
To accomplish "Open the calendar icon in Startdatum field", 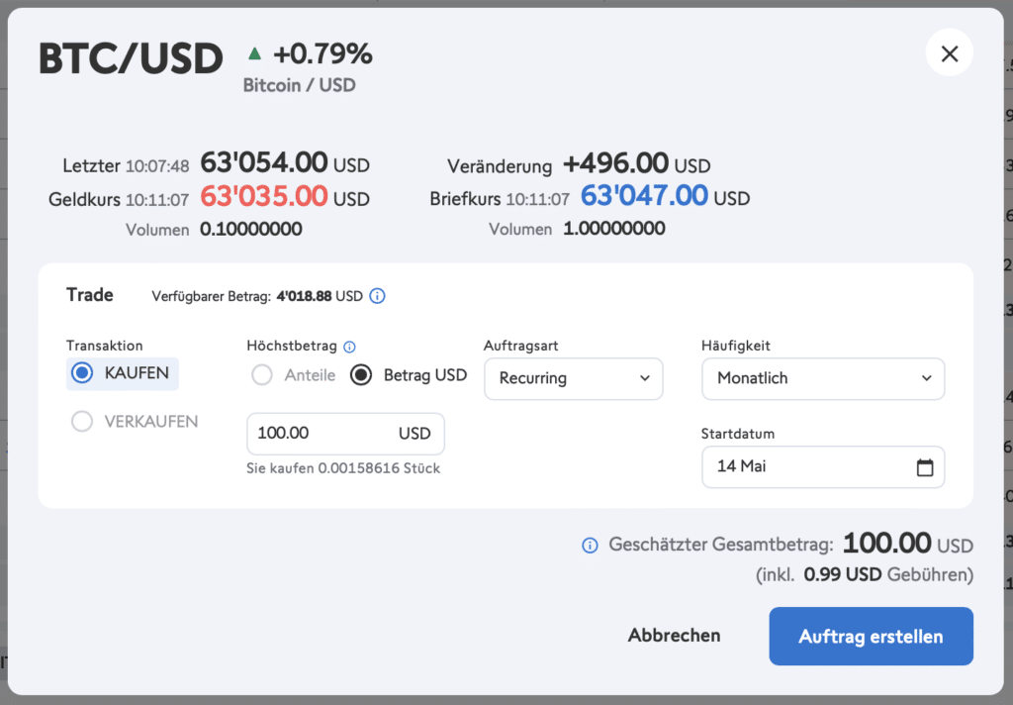I will click(x=927, y=466).
